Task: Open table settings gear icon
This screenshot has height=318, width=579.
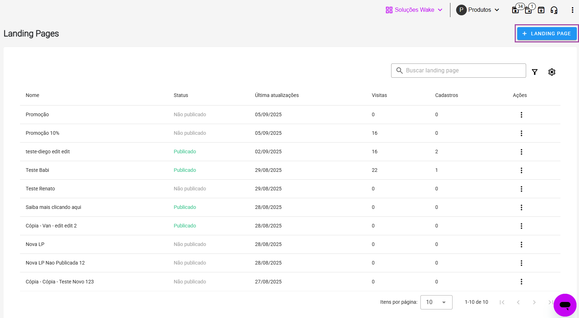Action: pos(551,72)
